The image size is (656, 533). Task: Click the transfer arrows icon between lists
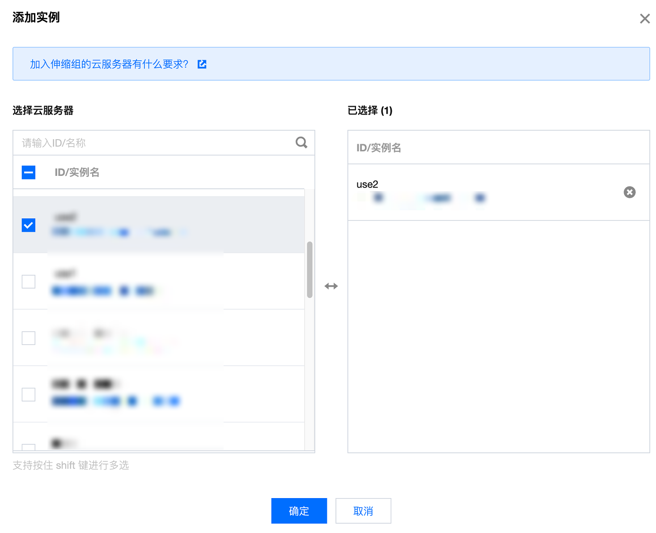pyautogui.click(x=331, y=286)
